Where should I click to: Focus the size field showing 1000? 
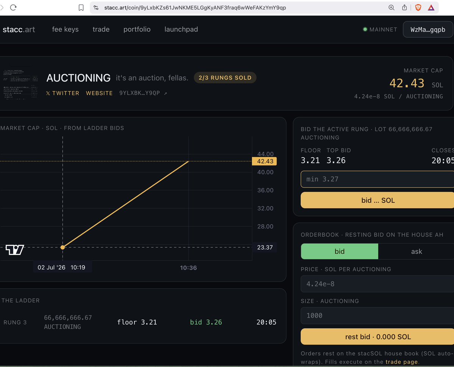[377, 316]
